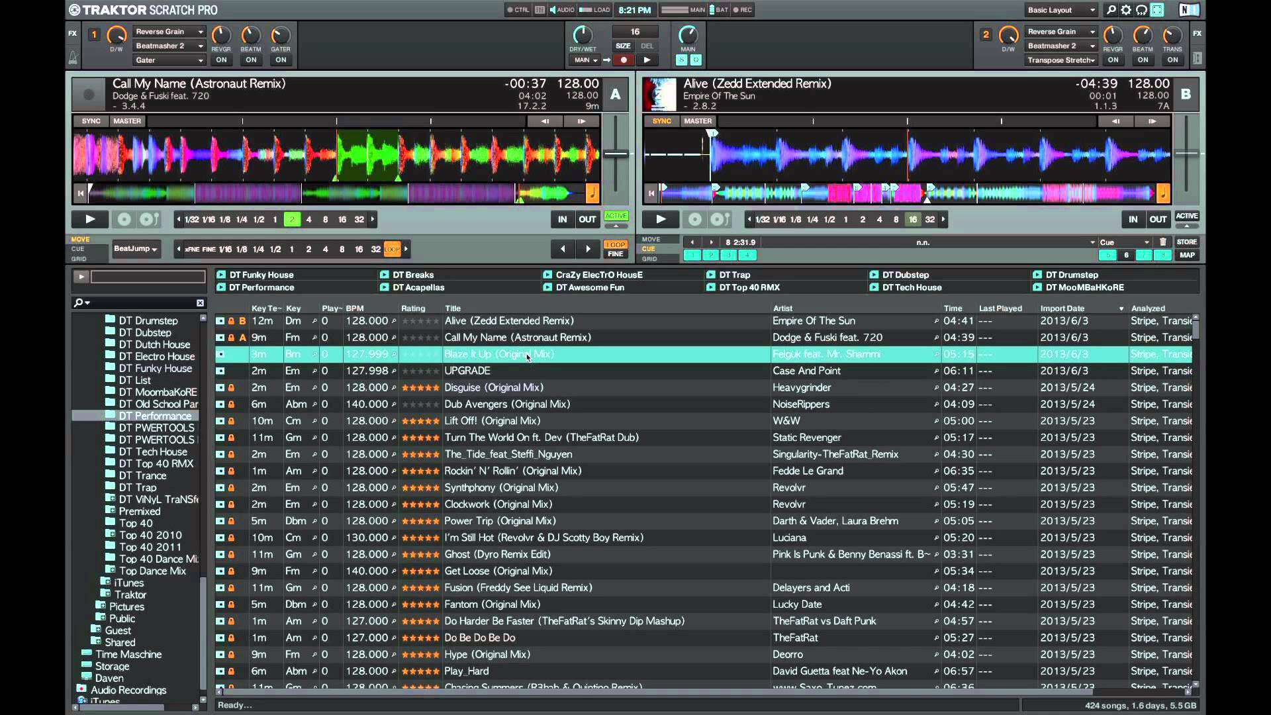Open the DT Acapellas playlist tab

(419, 287)
